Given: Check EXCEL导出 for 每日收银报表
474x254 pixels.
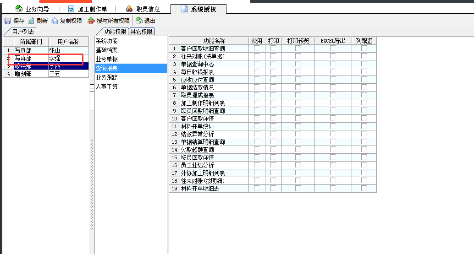Looking at the screenshot, I should (x=333, y=72).
